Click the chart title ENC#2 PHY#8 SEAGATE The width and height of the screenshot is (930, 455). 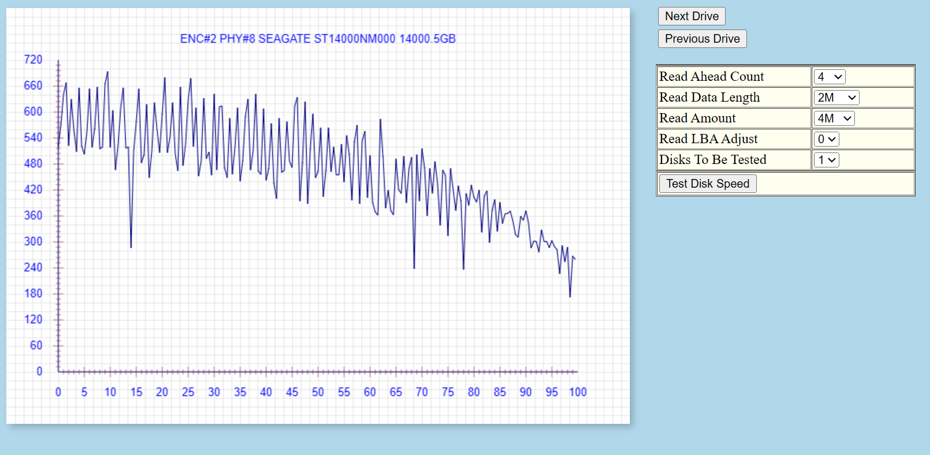pyautogui.click(x=318, y=39)
